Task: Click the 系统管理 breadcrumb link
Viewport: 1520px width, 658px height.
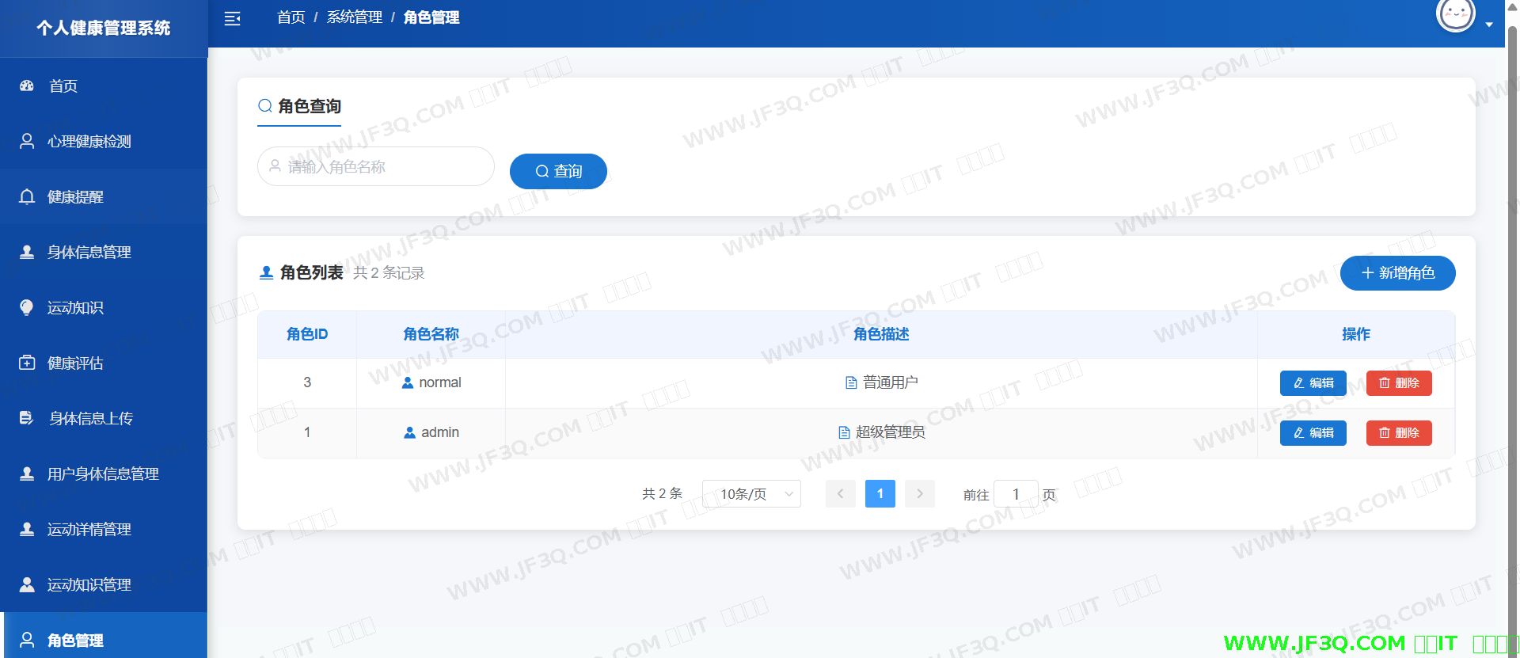Action: click(x=354, y=17)
